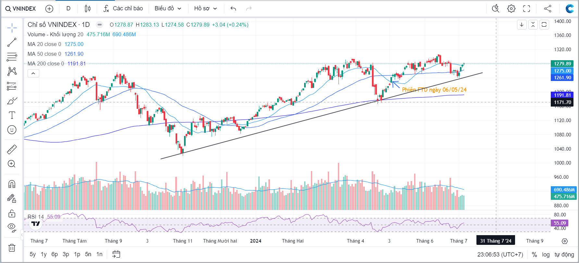This screenshot has width=579, height=263.
Task: Select the 1y time range
Action: (44, 254)
